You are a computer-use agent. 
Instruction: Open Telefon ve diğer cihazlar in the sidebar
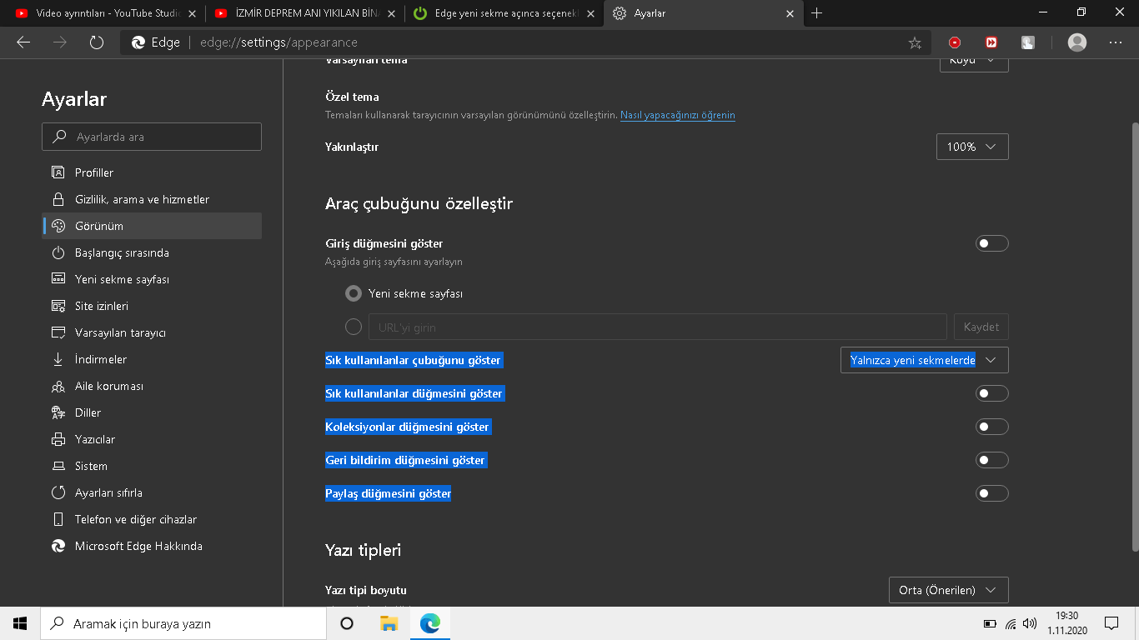pyautogui.click(x=152, y=519)
